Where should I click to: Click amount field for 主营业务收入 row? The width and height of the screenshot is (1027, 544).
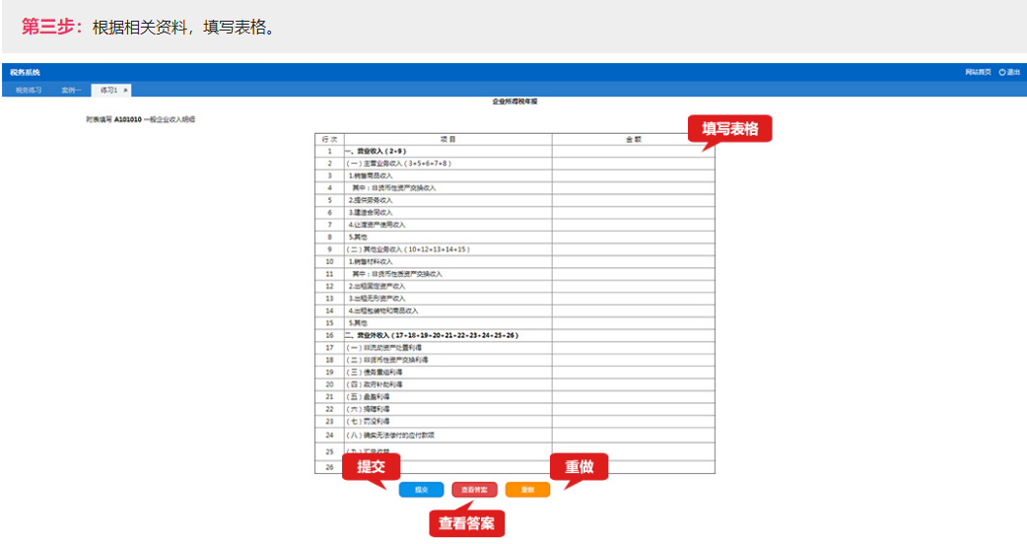pos(634,164)
